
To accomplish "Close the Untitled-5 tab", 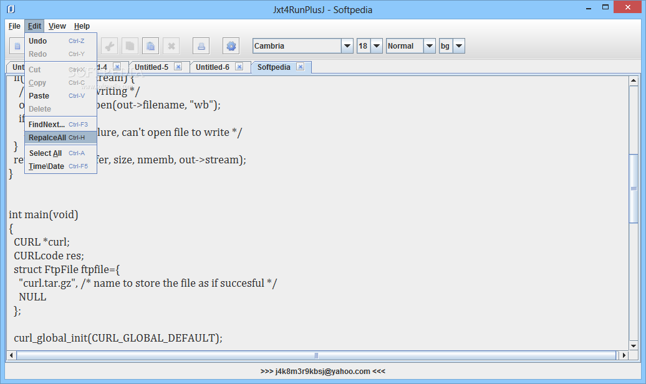I will click(178, 67).
